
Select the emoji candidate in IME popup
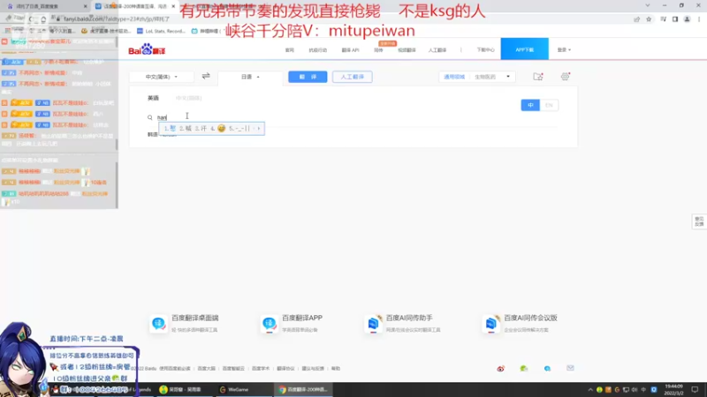pyautogui.click(x=221, y=128)
